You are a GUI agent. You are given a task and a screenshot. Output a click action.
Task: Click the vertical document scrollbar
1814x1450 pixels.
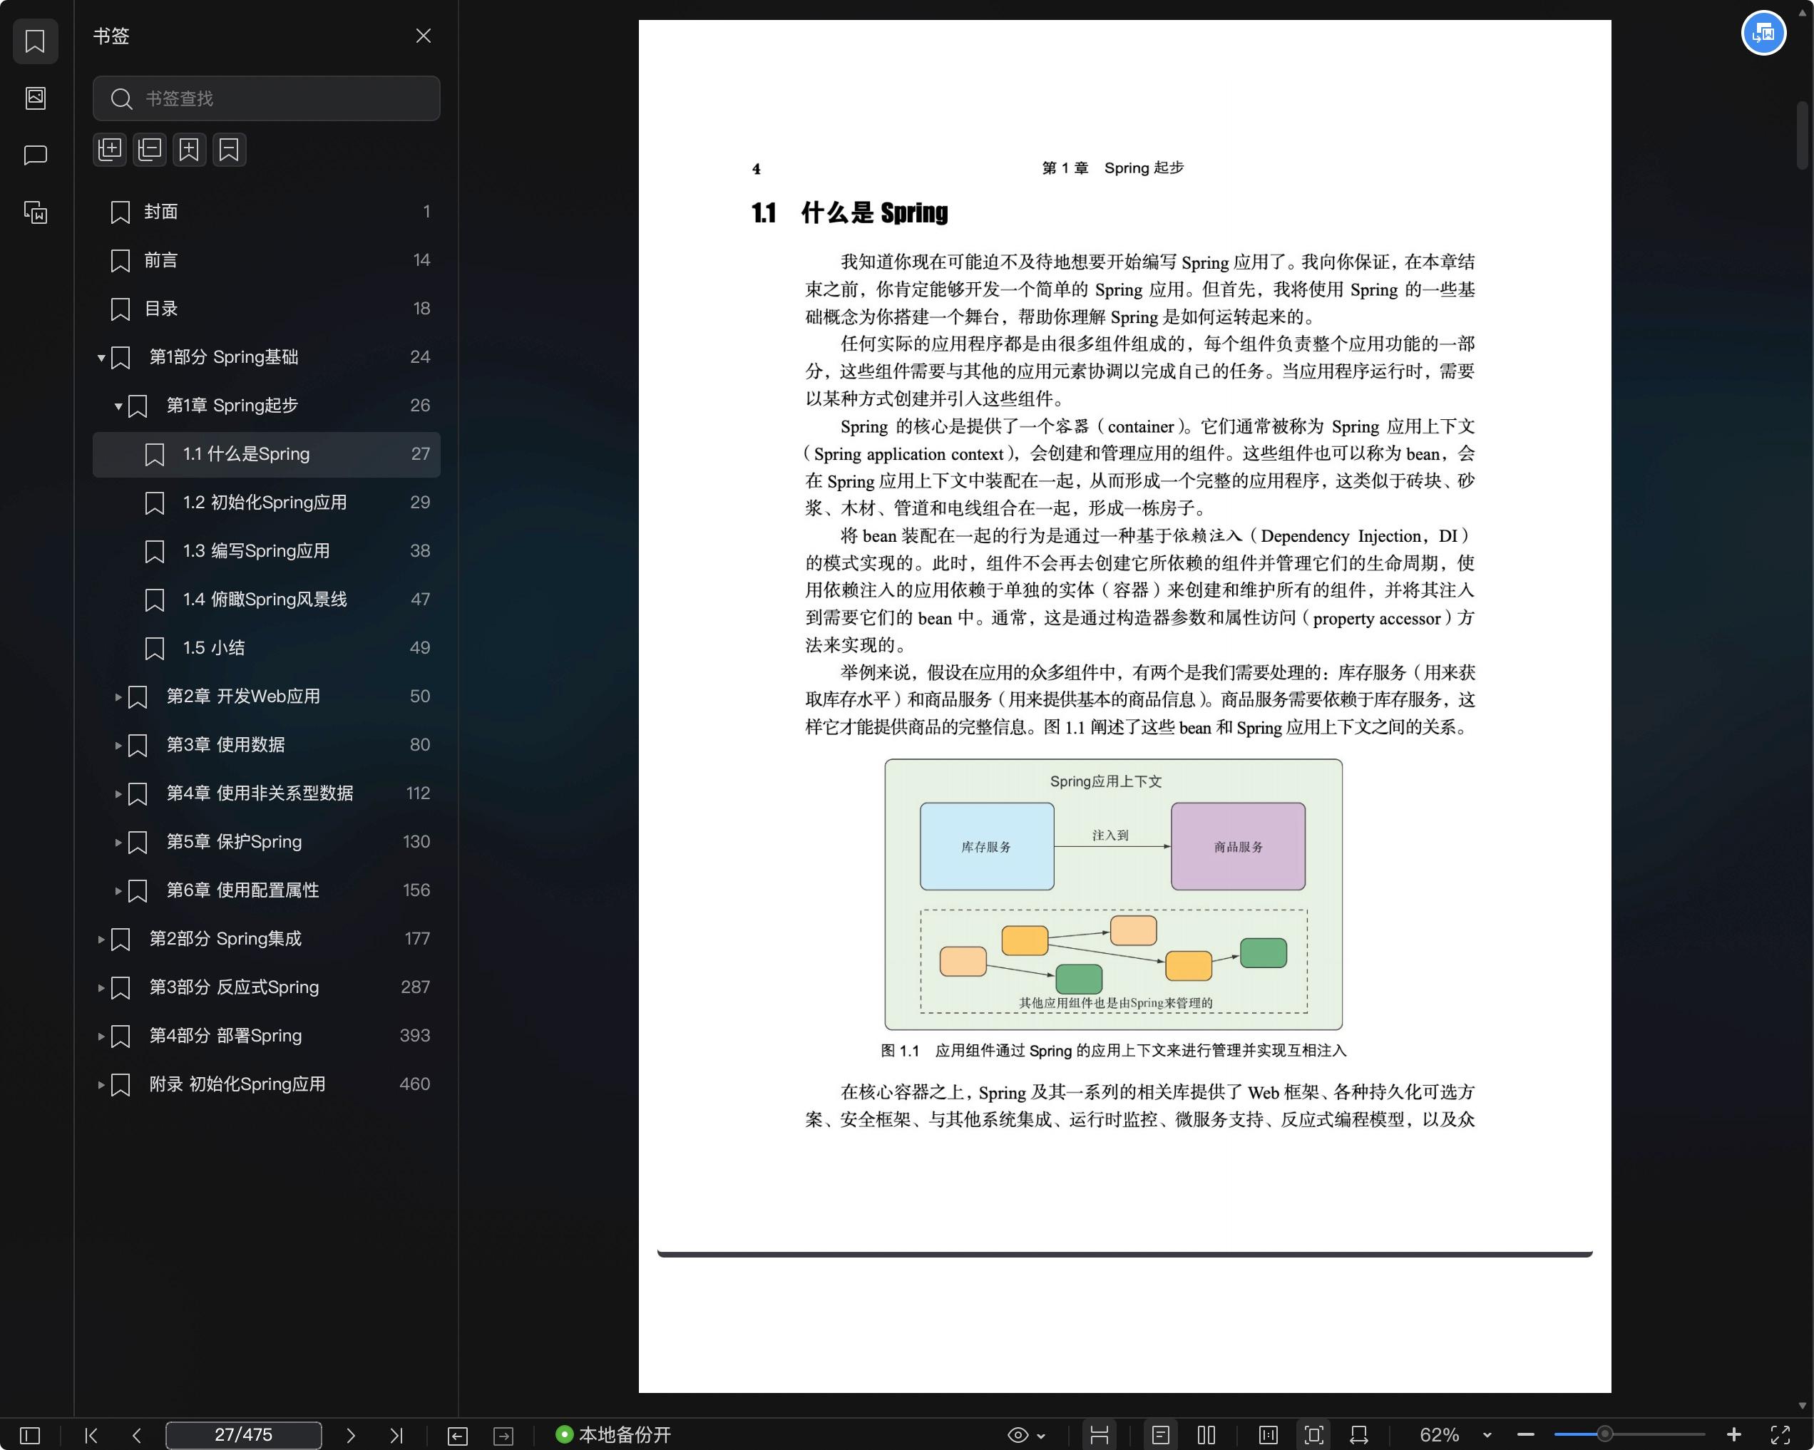tap(1802, 135)
